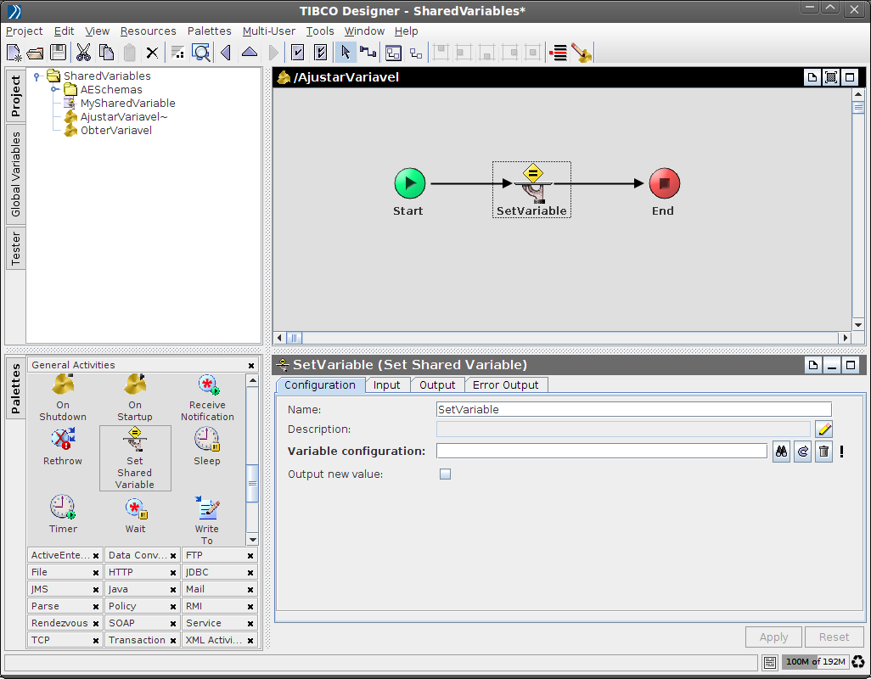Click the garbage collection recycle icon
Viewport: 871px width, 679px height.
click(x=858, y=662)
